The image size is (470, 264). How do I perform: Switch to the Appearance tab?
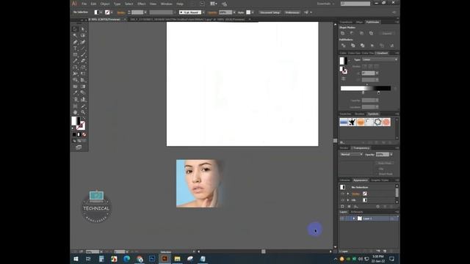[x=361, y=180]
